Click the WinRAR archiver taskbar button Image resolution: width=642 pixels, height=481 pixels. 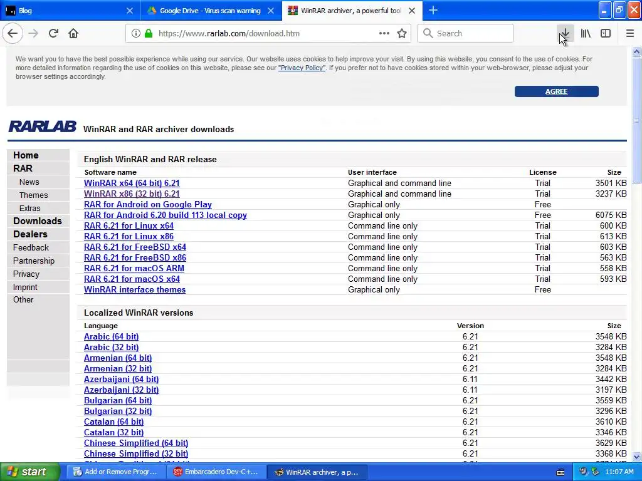coord(317,472)
